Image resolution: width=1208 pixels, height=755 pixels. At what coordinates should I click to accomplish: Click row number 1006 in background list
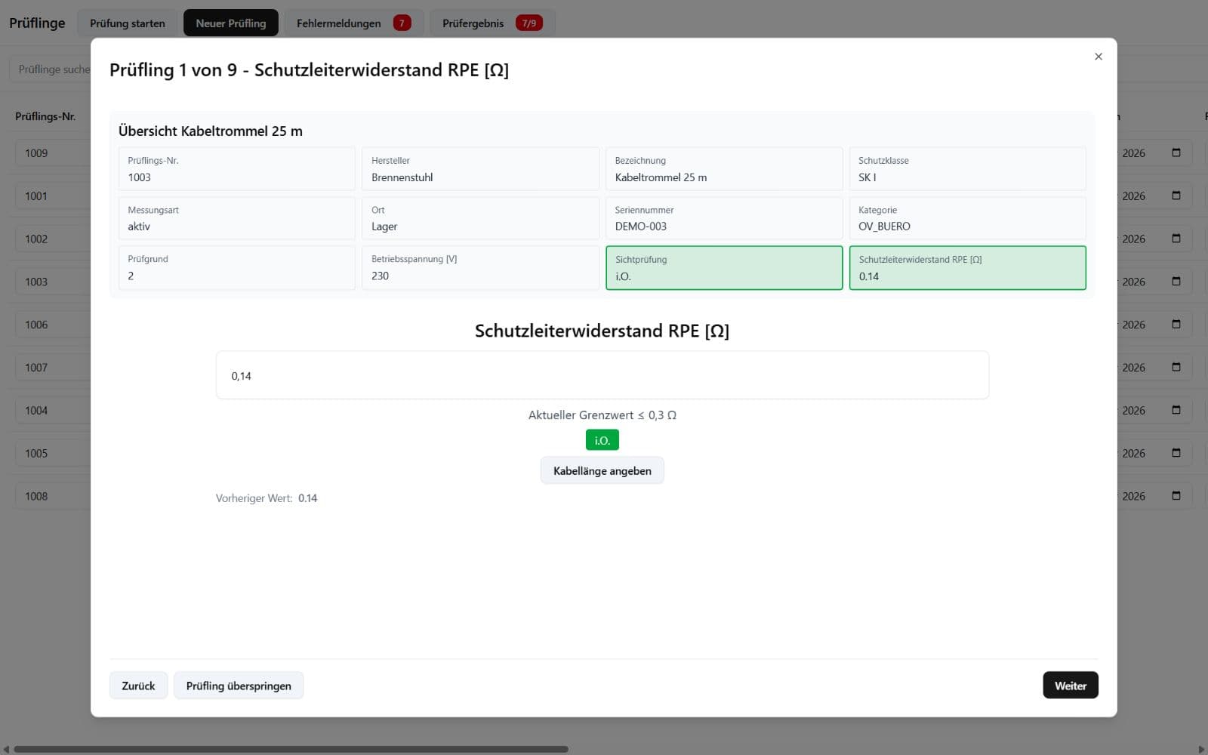pos(36,325)
